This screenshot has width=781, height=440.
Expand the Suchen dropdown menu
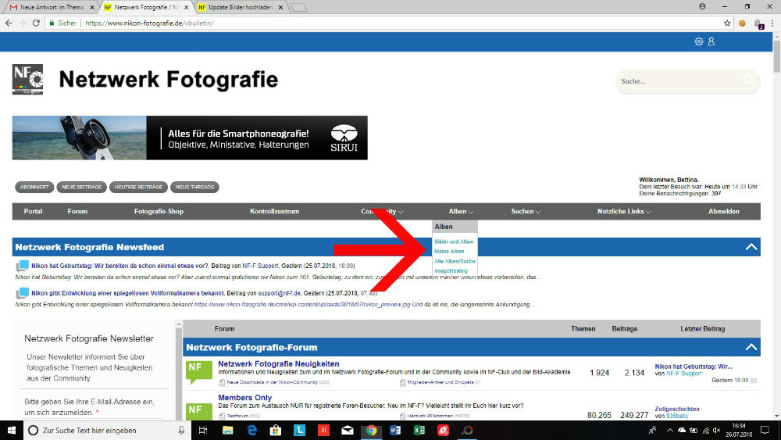[x=526, y=211]
